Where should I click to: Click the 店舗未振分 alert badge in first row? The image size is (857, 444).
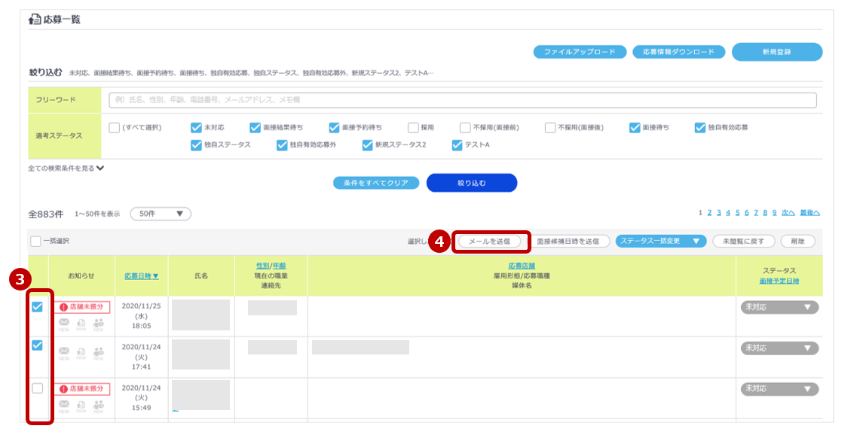pyautogui.click(x=82, y=307)
